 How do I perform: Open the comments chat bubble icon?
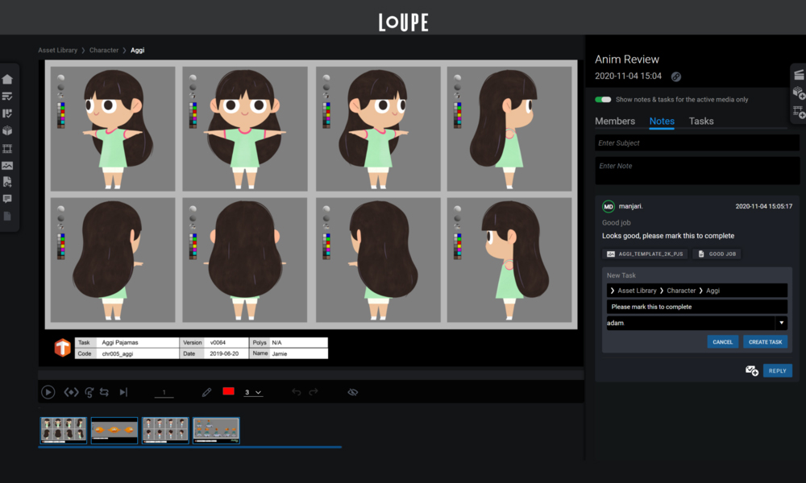7,199
